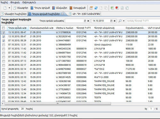The height and width of the screenshot is (119, 160).
Task: Select the ՊԱՐՏԵԶ buyer cell
Action: click(x=99, y=69)
